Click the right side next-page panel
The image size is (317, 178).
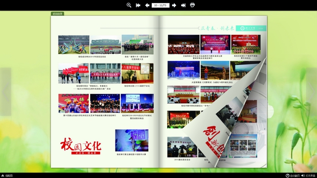[312, 91]
